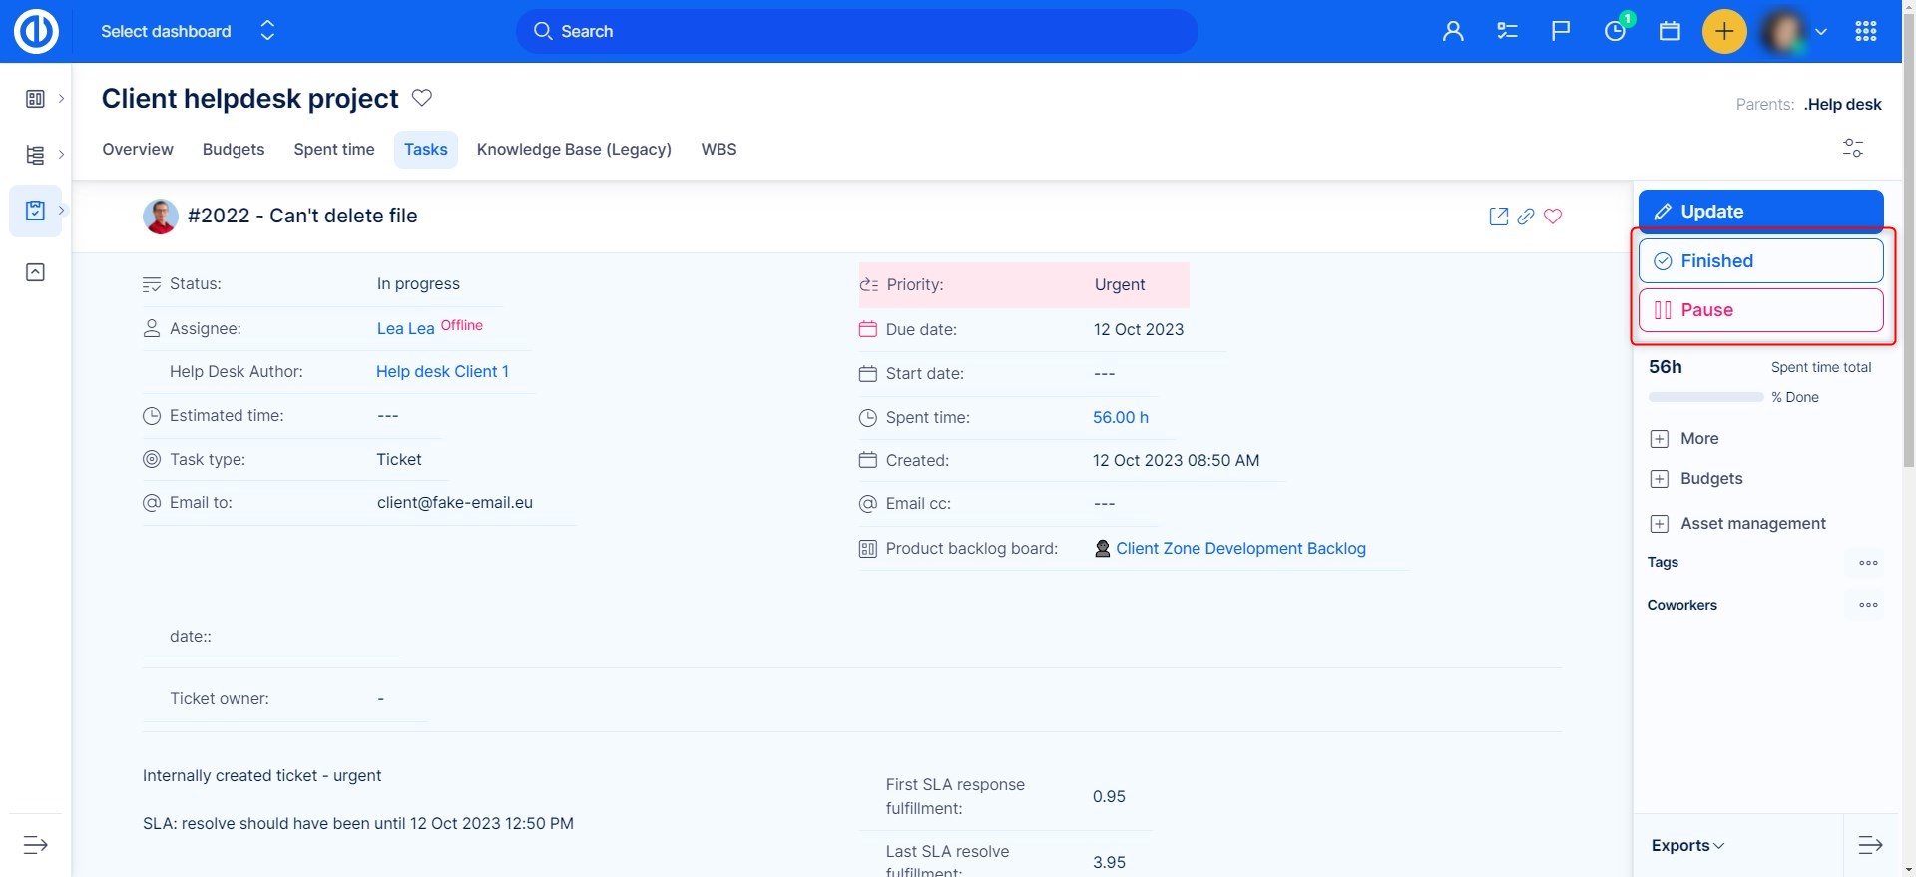The height and width of the screenshot is (877, 1916).
Task: Toggle favorite heart on task #2022
Action: (1553, 217)
